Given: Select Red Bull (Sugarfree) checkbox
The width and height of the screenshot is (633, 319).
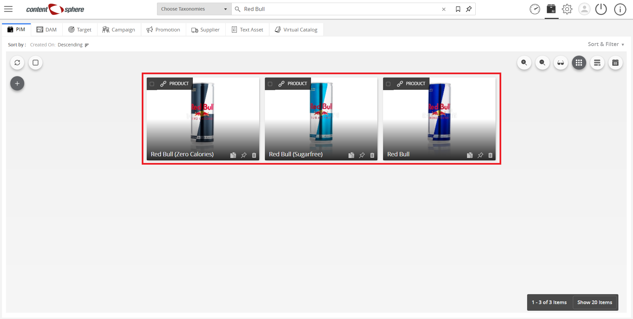Looking at the screenshot, I should point(270,84).
